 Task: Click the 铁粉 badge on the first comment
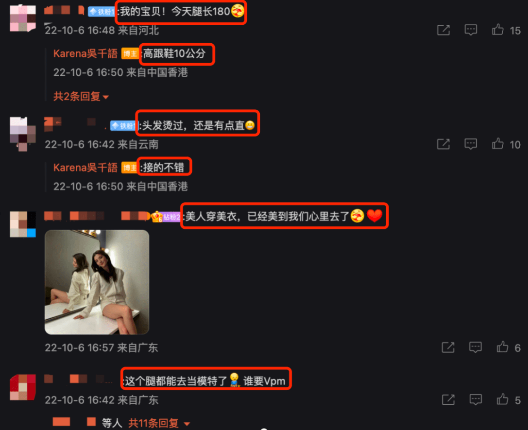[101, 12]
